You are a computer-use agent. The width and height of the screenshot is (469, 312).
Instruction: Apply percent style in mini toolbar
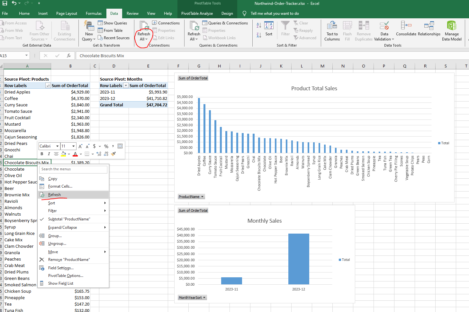coord(106,146)
